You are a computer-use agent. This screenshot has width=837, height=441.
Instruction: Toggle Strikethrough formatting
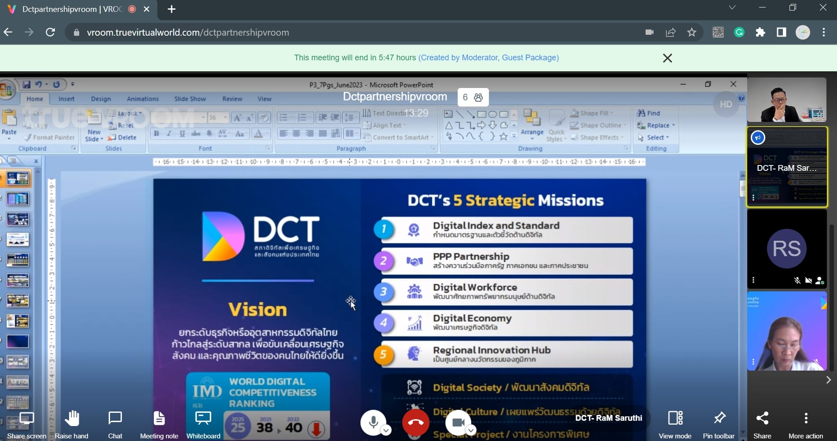196,133
